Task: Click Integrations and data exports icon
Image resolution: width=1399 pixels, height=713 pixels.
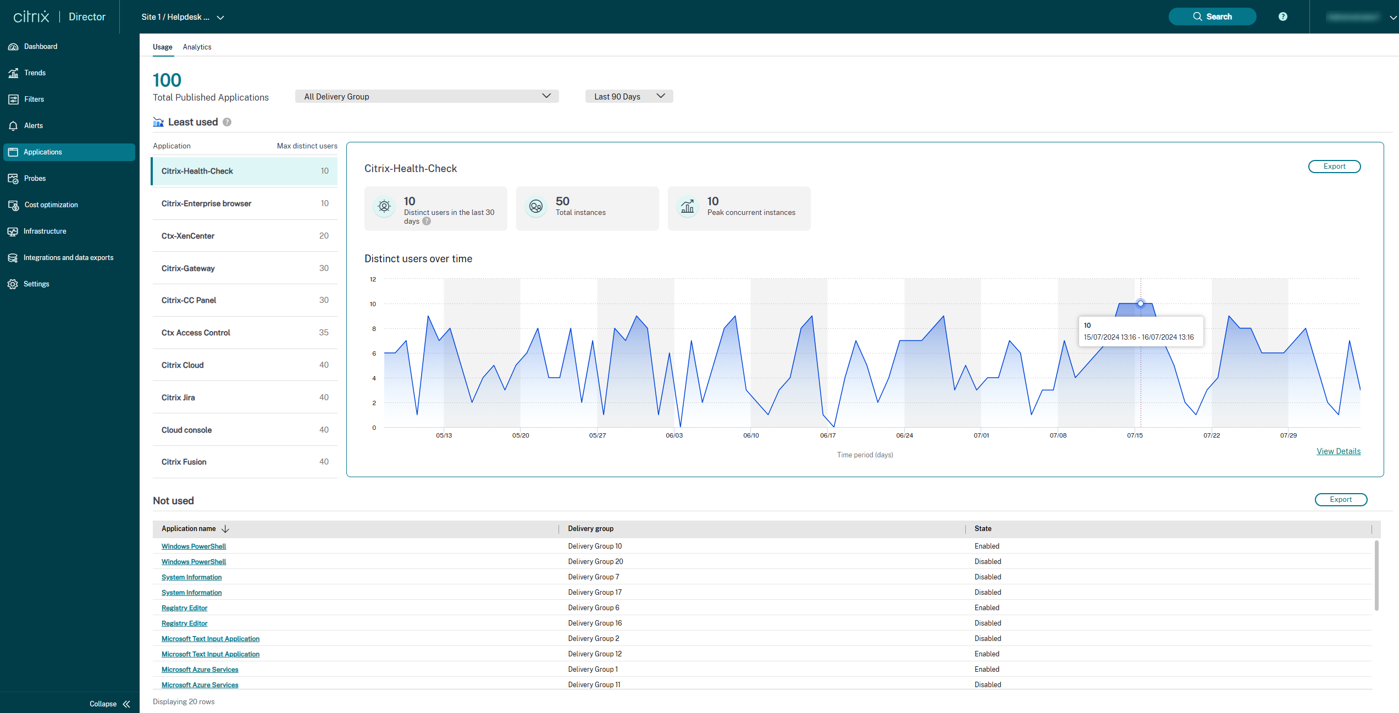Action: pyautogui.click(x=13, y=258)
